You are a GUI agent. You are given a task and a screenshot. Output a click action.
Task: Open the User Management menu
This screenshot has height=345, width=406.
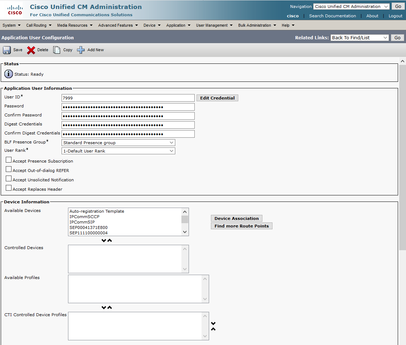(x=215, y=25)
